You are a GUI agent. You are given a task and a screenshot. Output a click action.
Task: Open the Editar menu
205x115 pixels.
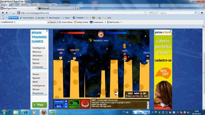(11, 5)
